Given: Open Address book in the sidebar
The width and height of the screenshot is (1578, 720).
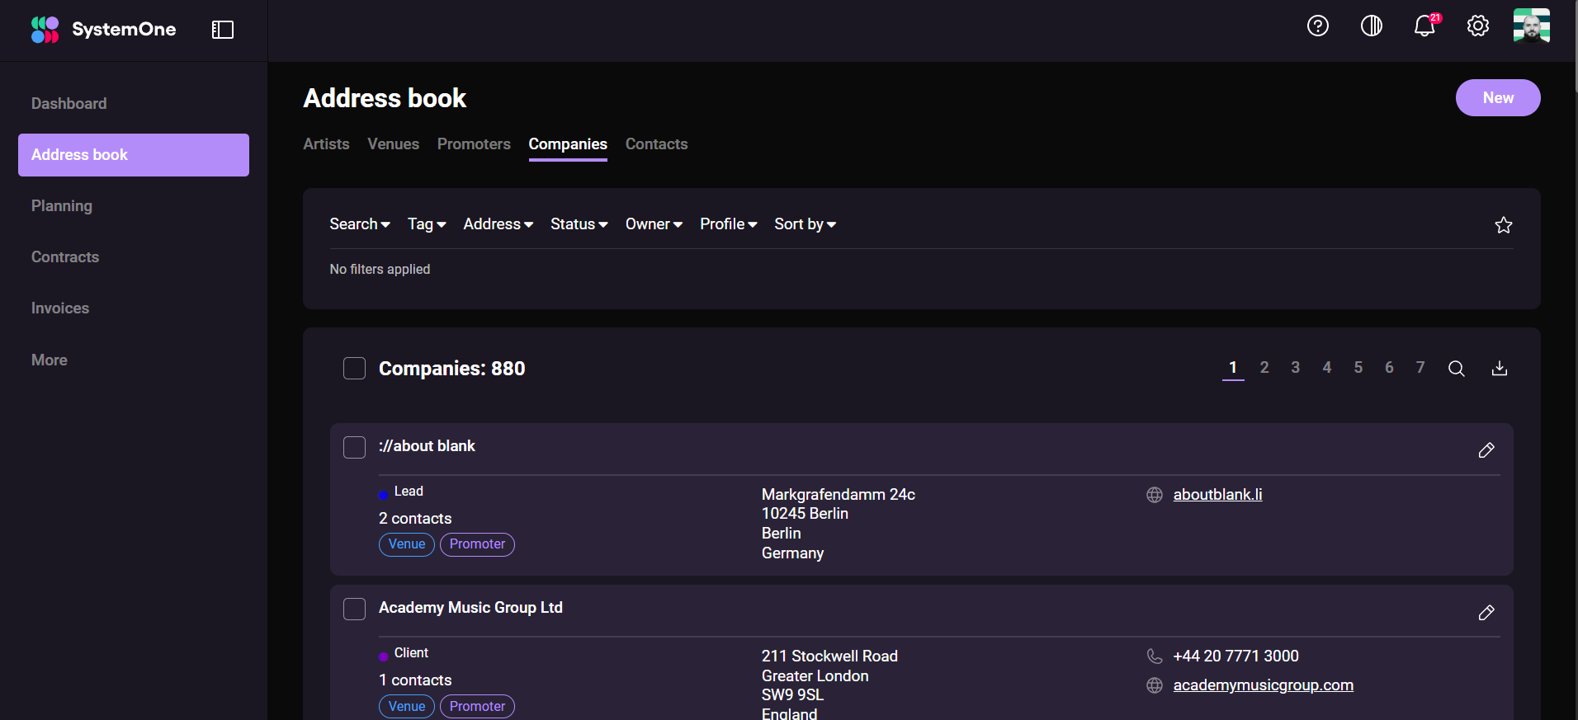Looking at the screenshot, I should tap(134, 155).
